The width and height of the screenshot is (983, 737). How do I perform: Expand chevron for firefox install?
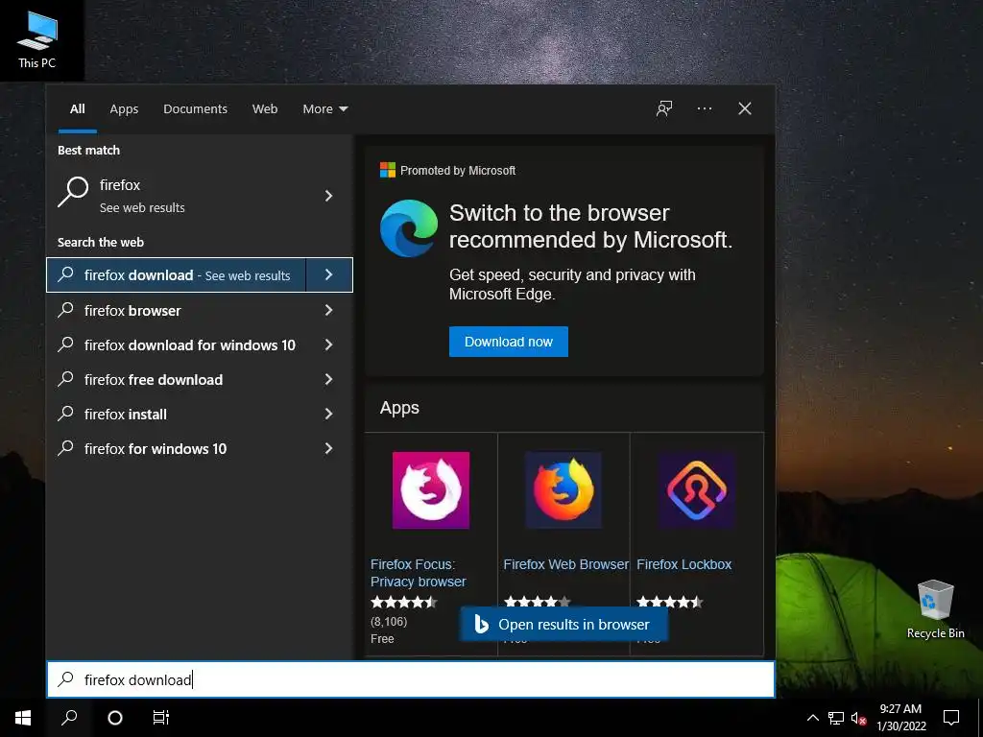click(x=328, y=413)
